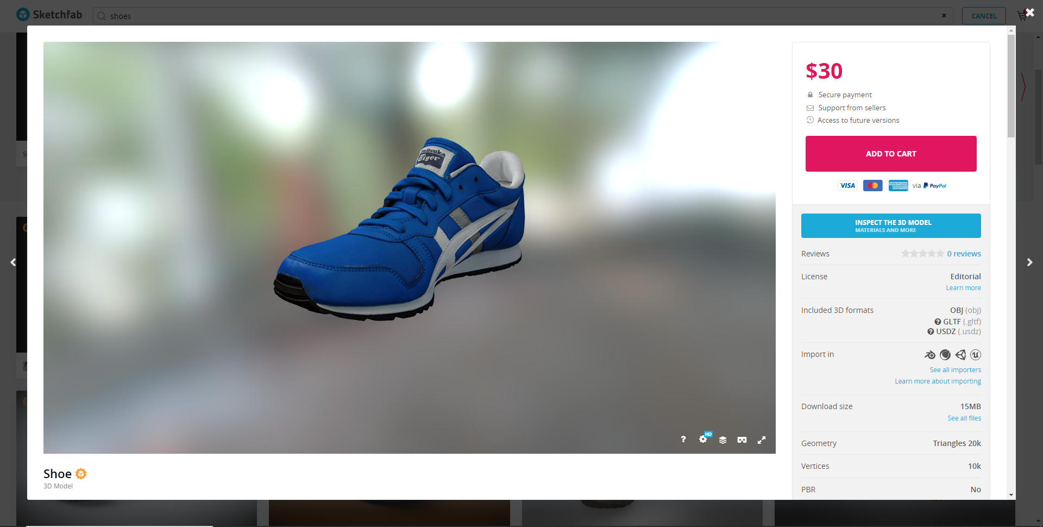The height and width of the screenshot is (527, 1043).
Task: Clear the shoes search text
Action: 944,15
